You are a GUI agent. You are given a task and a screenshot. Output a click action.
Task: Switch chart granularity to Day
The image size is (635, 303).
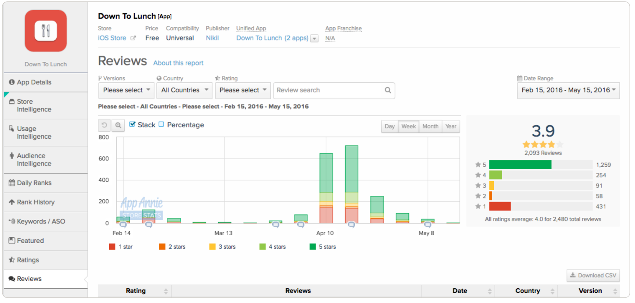pos(390,126)
